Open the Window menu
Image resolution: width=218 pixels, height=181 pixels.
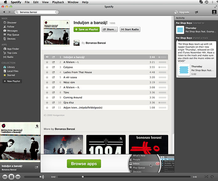[73, 2]
